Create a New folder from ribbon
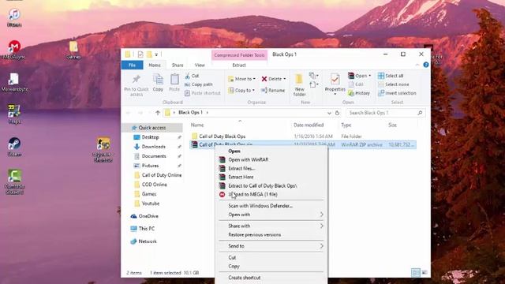 click(299, 85)
